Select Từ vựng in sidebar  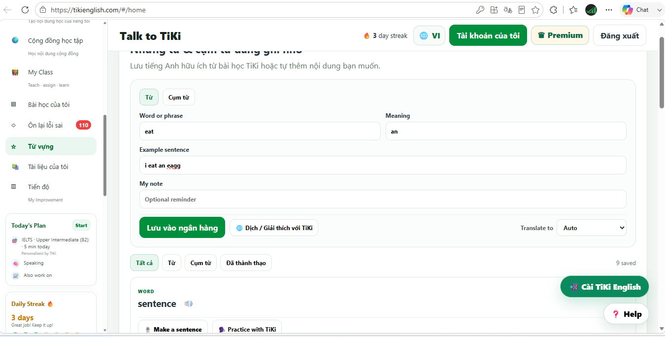point(51,146)
